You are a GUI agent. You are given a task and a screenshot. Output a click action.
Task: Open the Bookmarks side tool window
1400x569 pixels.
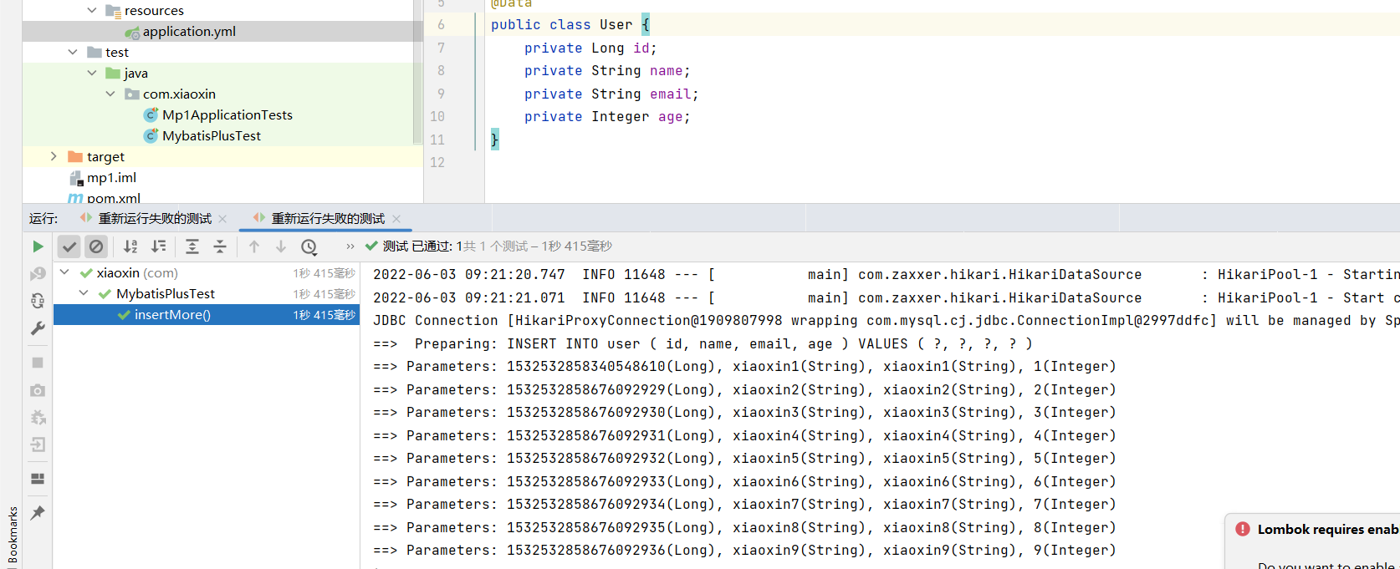pyautogui.click(x=13, y=534)
